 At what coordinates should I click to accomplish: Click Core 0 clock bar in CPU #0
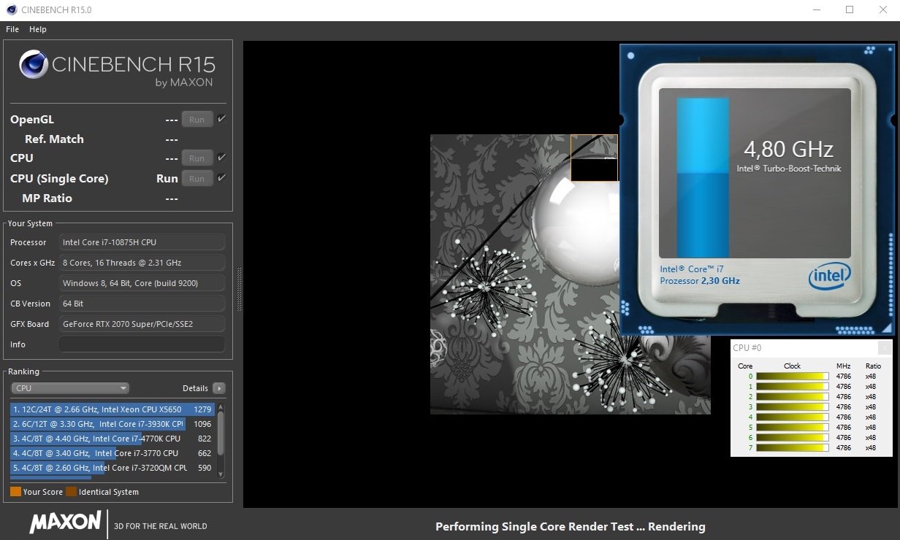[x=792, y=377]
